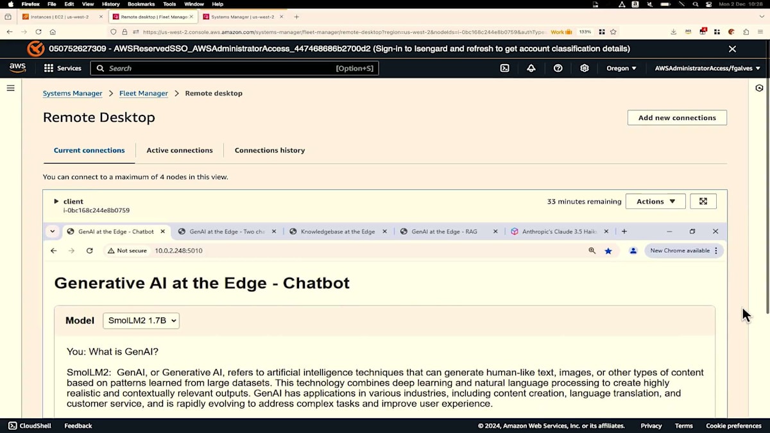
Task: Open the Bookmarks menu in menu bar
Action: click(x=141, y=4)
